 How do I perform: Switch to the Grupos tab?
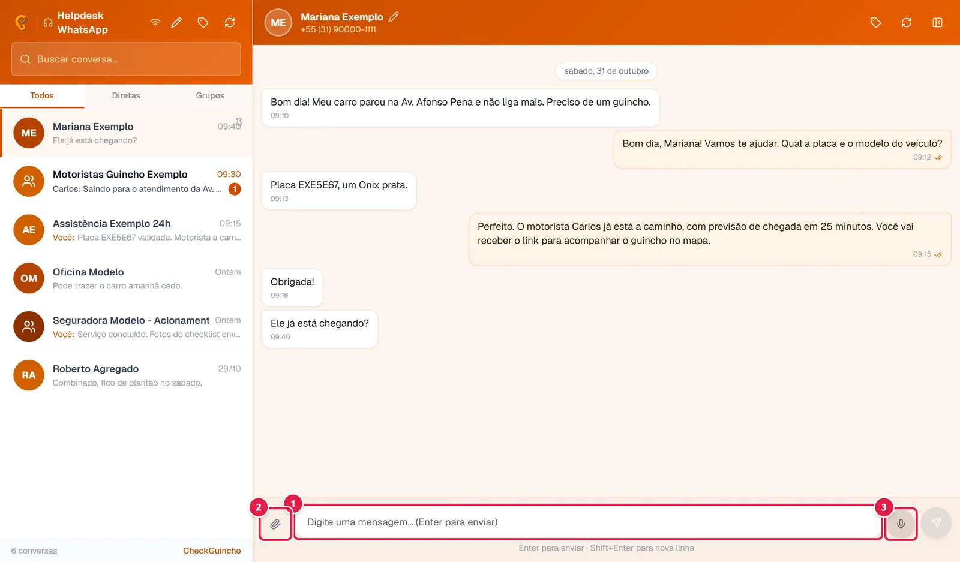point(210,95)
